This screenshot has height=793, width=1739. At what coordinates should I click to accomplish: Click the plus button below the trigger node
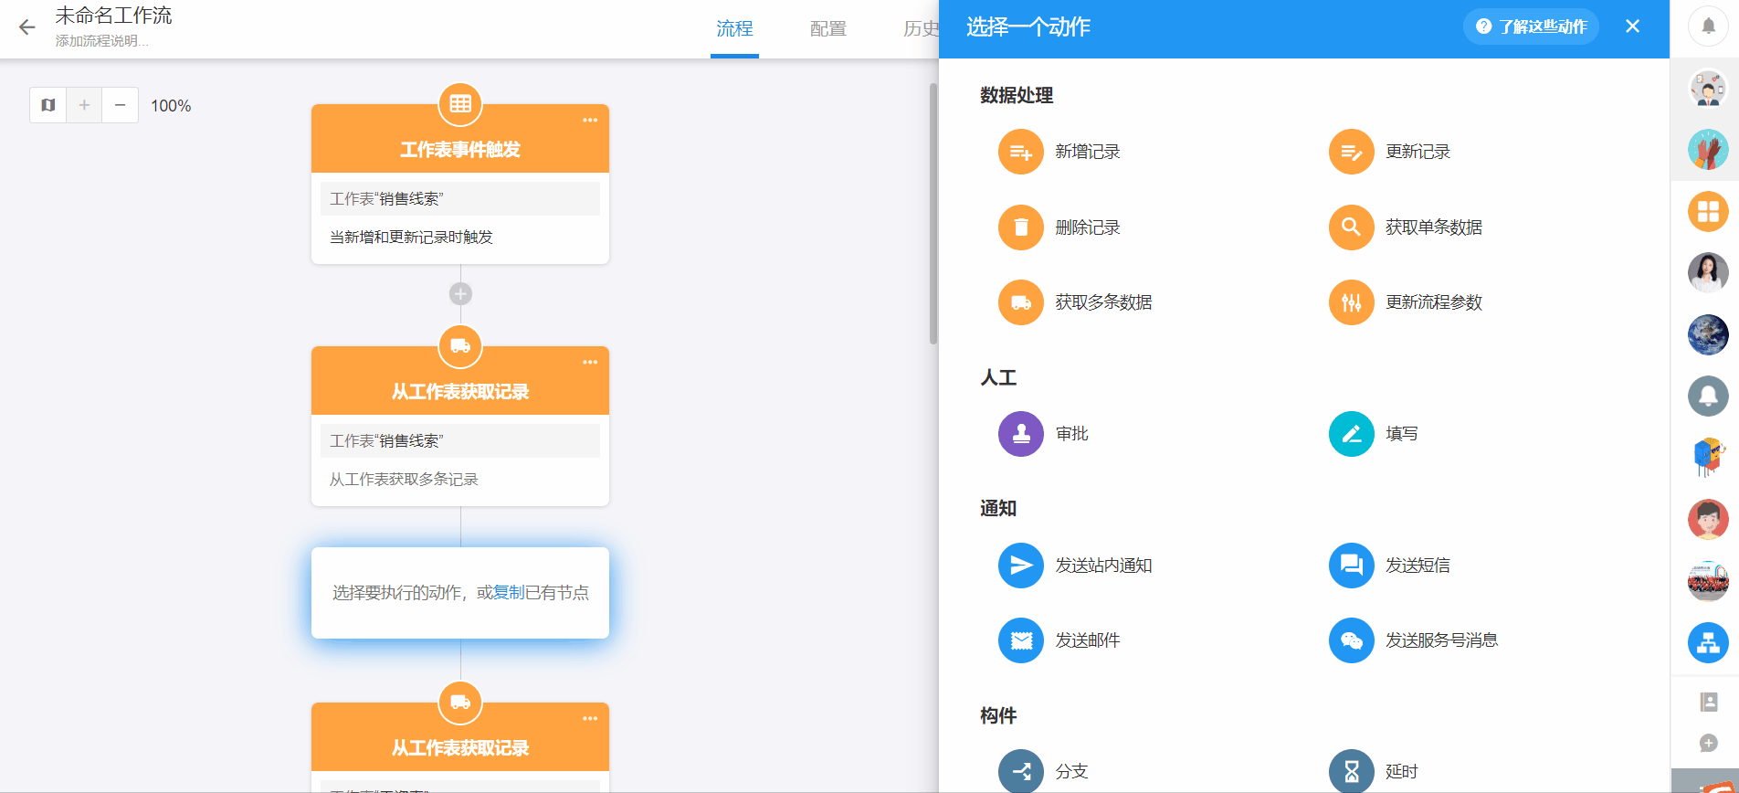tap(460, 294)
